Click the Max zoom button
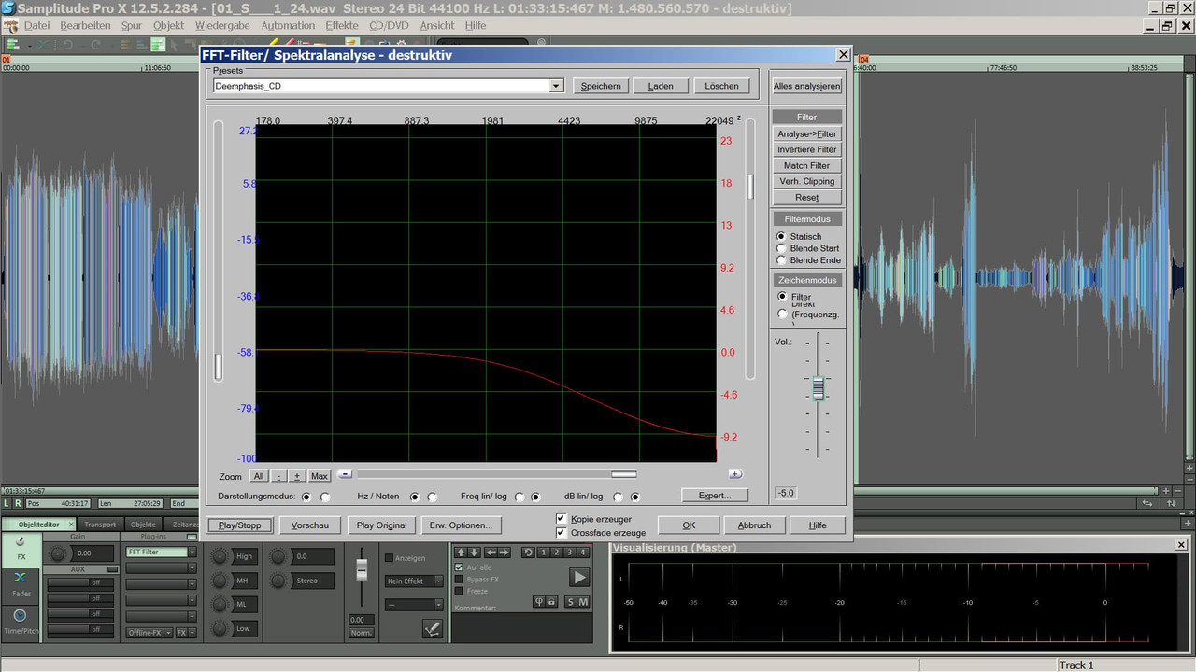The width and height of the screenshot is (1196, 672). [320, 476]
